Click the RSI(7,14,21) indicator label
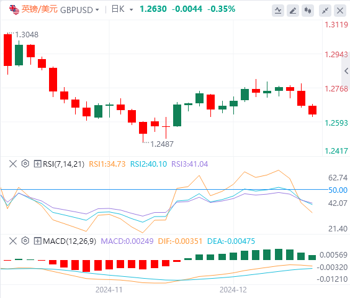The height and width of the screenshot is (298, 350). point(64,164)
